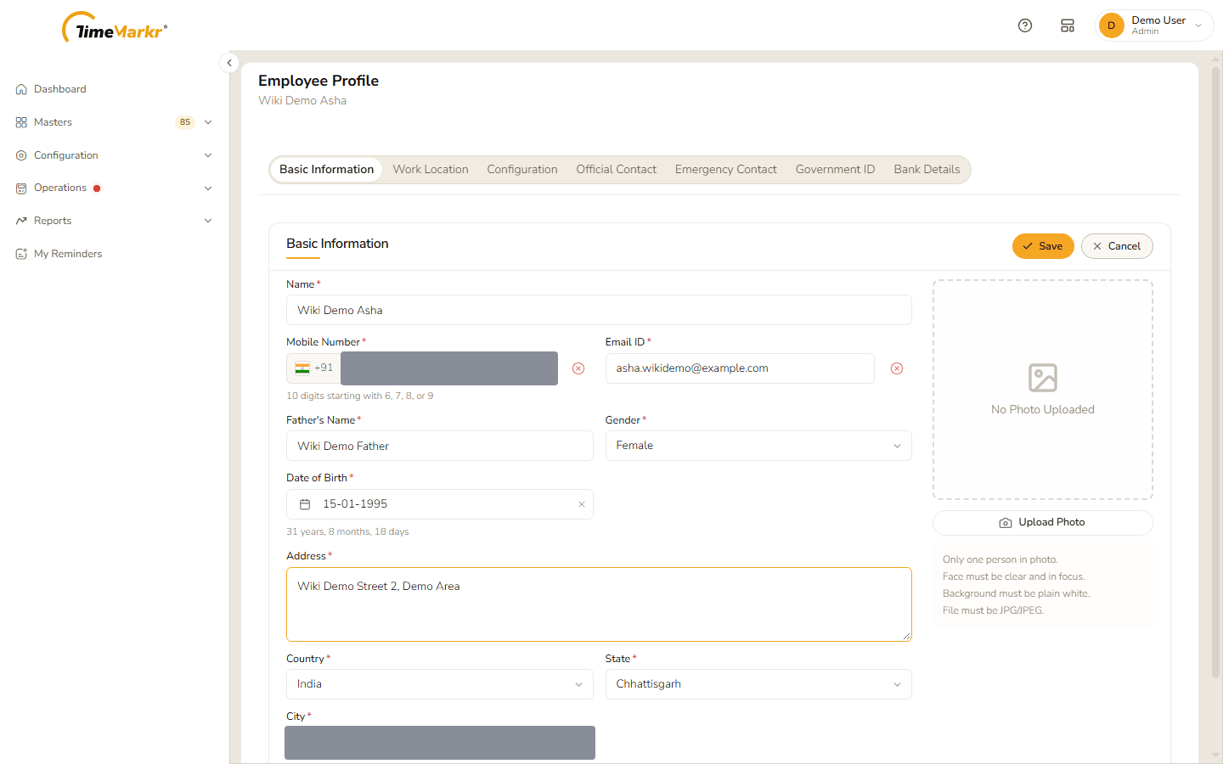Cancel editing the profile
This screenshot has width=1223, height=764.
[x=1117, y=246]
